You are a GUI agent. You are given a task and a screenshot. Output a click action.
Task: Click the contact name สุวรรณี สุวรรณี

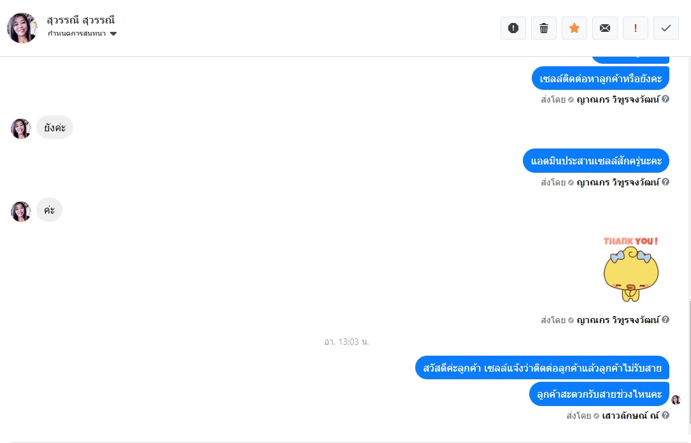(81, 20)
